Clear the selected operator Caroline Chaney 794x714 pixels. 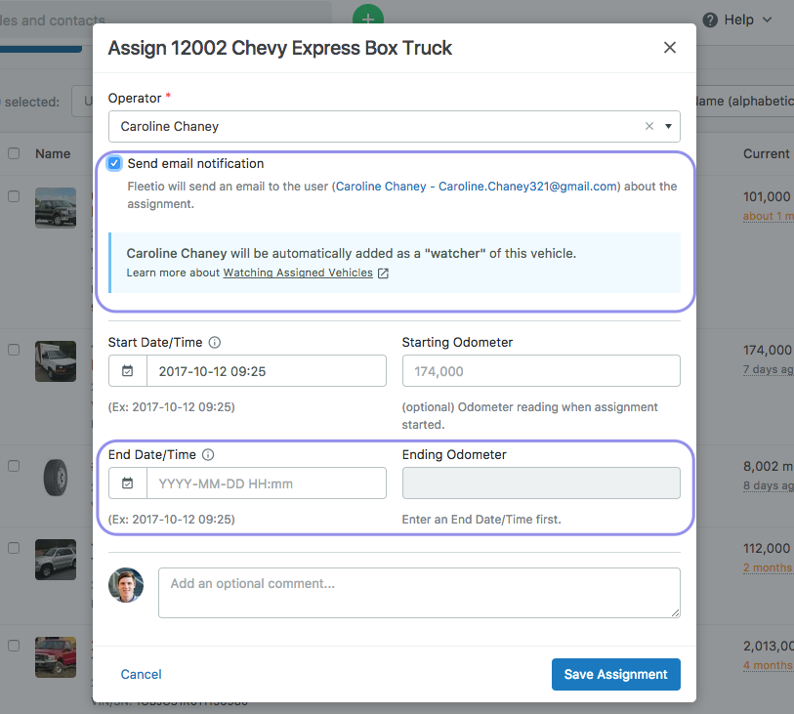pyautogui.click(x=649, y=126)
